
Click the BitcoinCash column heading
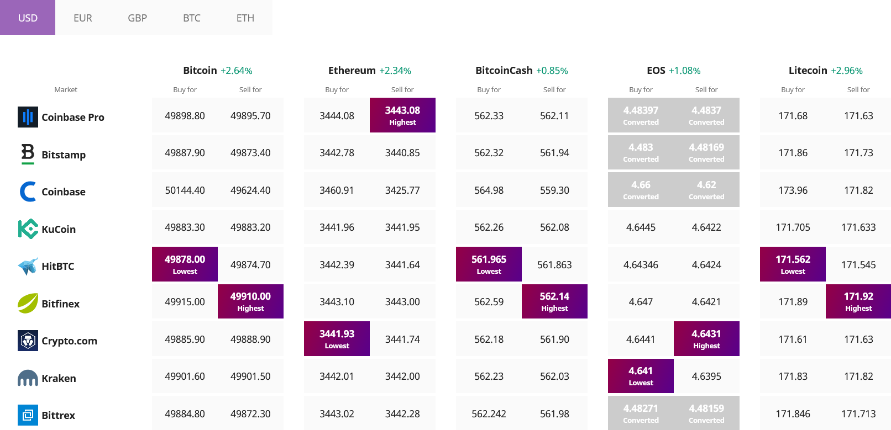coord(504,70)
